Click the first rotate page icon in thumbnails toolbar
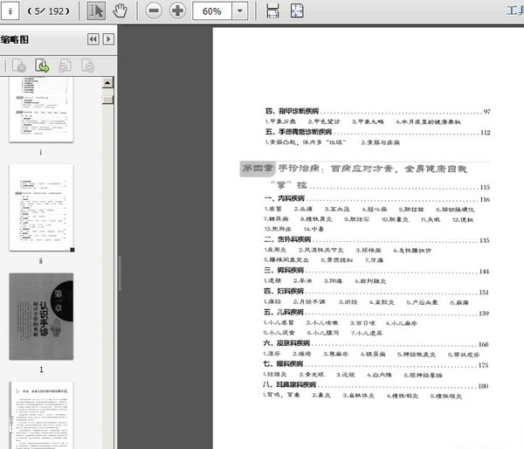This screenshot has width=524, height=449. pos(64,66)
